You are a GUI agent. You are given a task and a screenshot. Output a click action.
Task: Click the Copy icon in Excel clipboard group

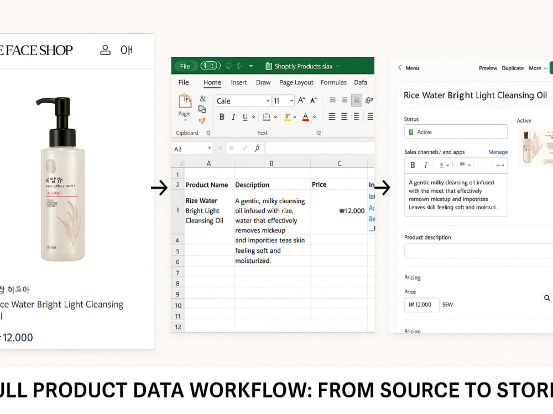click(x=202, y=109)
